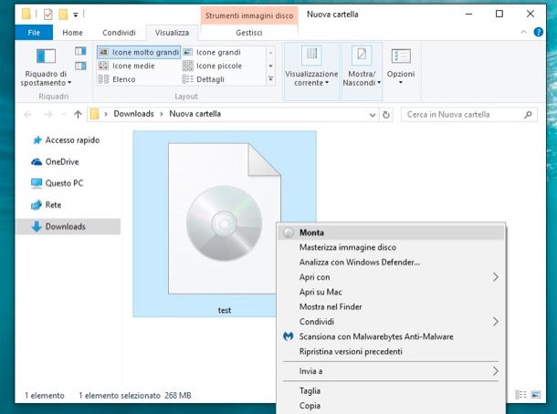This screenshot has width=557, height=414.
Task: Select Elenco layout
Action: tap(117, 79)
